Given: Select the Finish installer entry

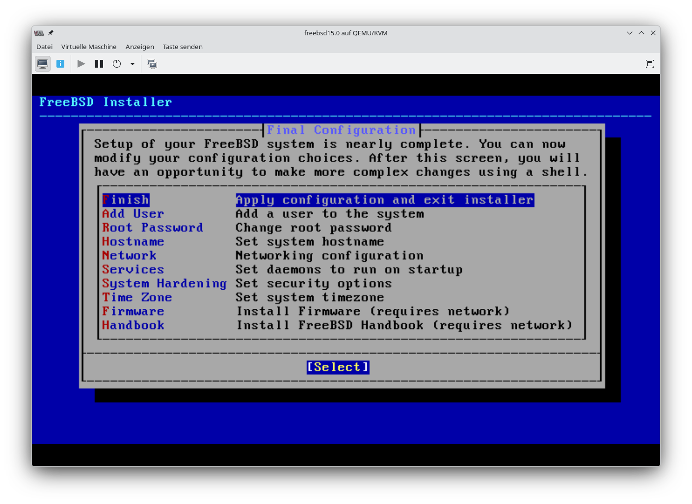Looking at the screenshot, I should [126, 200].
